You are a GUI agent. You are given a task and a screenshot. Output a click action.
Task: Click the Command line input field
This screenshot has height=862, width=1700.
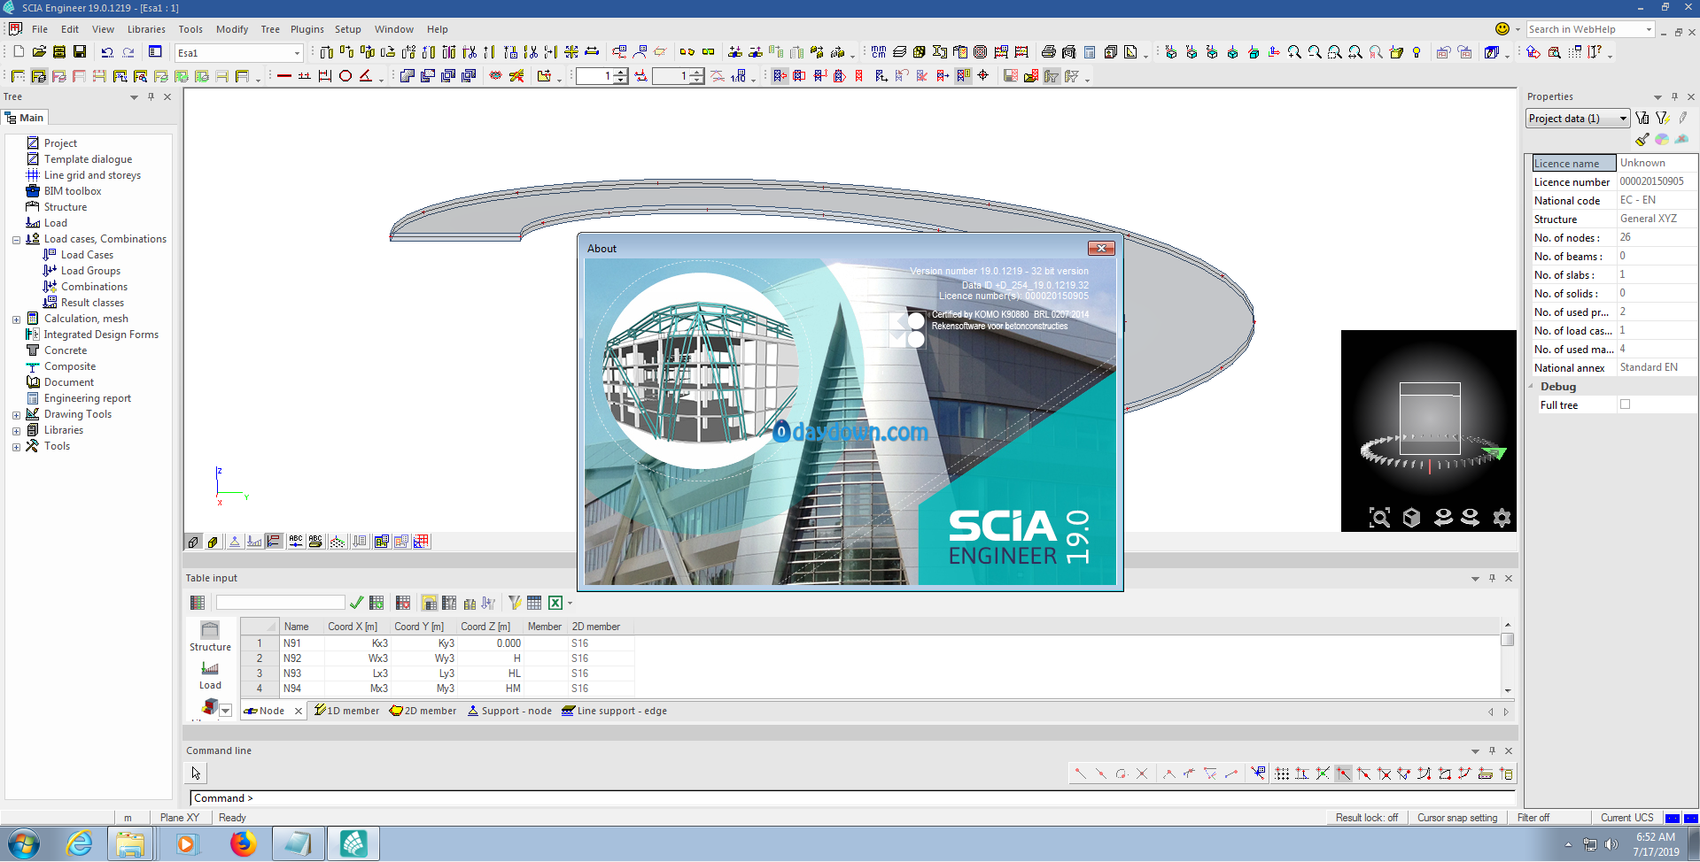(x=852, y=798)
